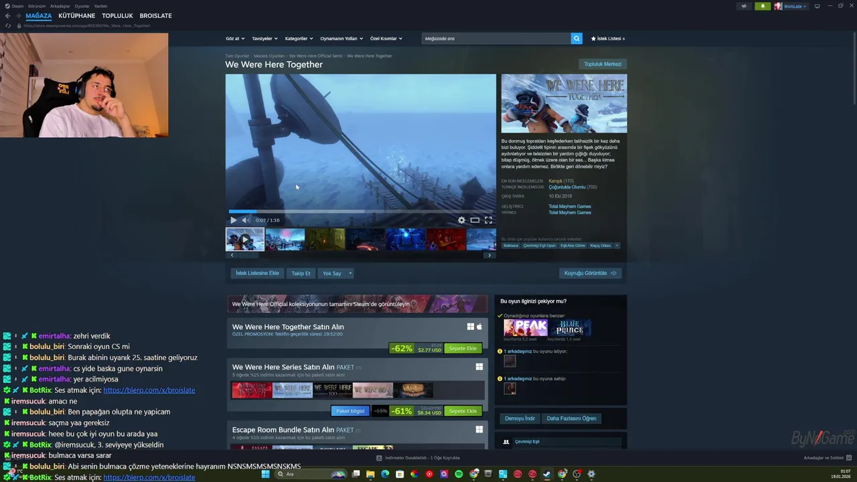Open the BROISLATE profile tab
This screenshot has height=482, width=857.
pyautogui.click(x=156, y=15)
